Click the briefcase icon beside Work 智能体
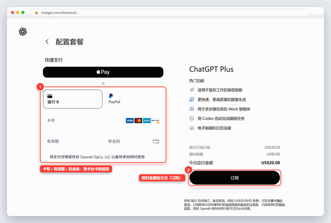 192,109
